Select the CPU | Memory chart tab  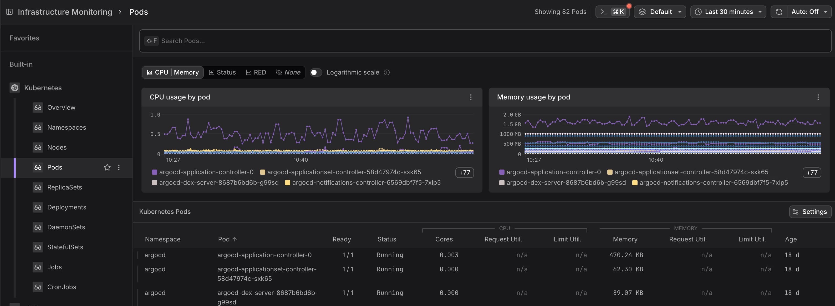tap(173, 72)
